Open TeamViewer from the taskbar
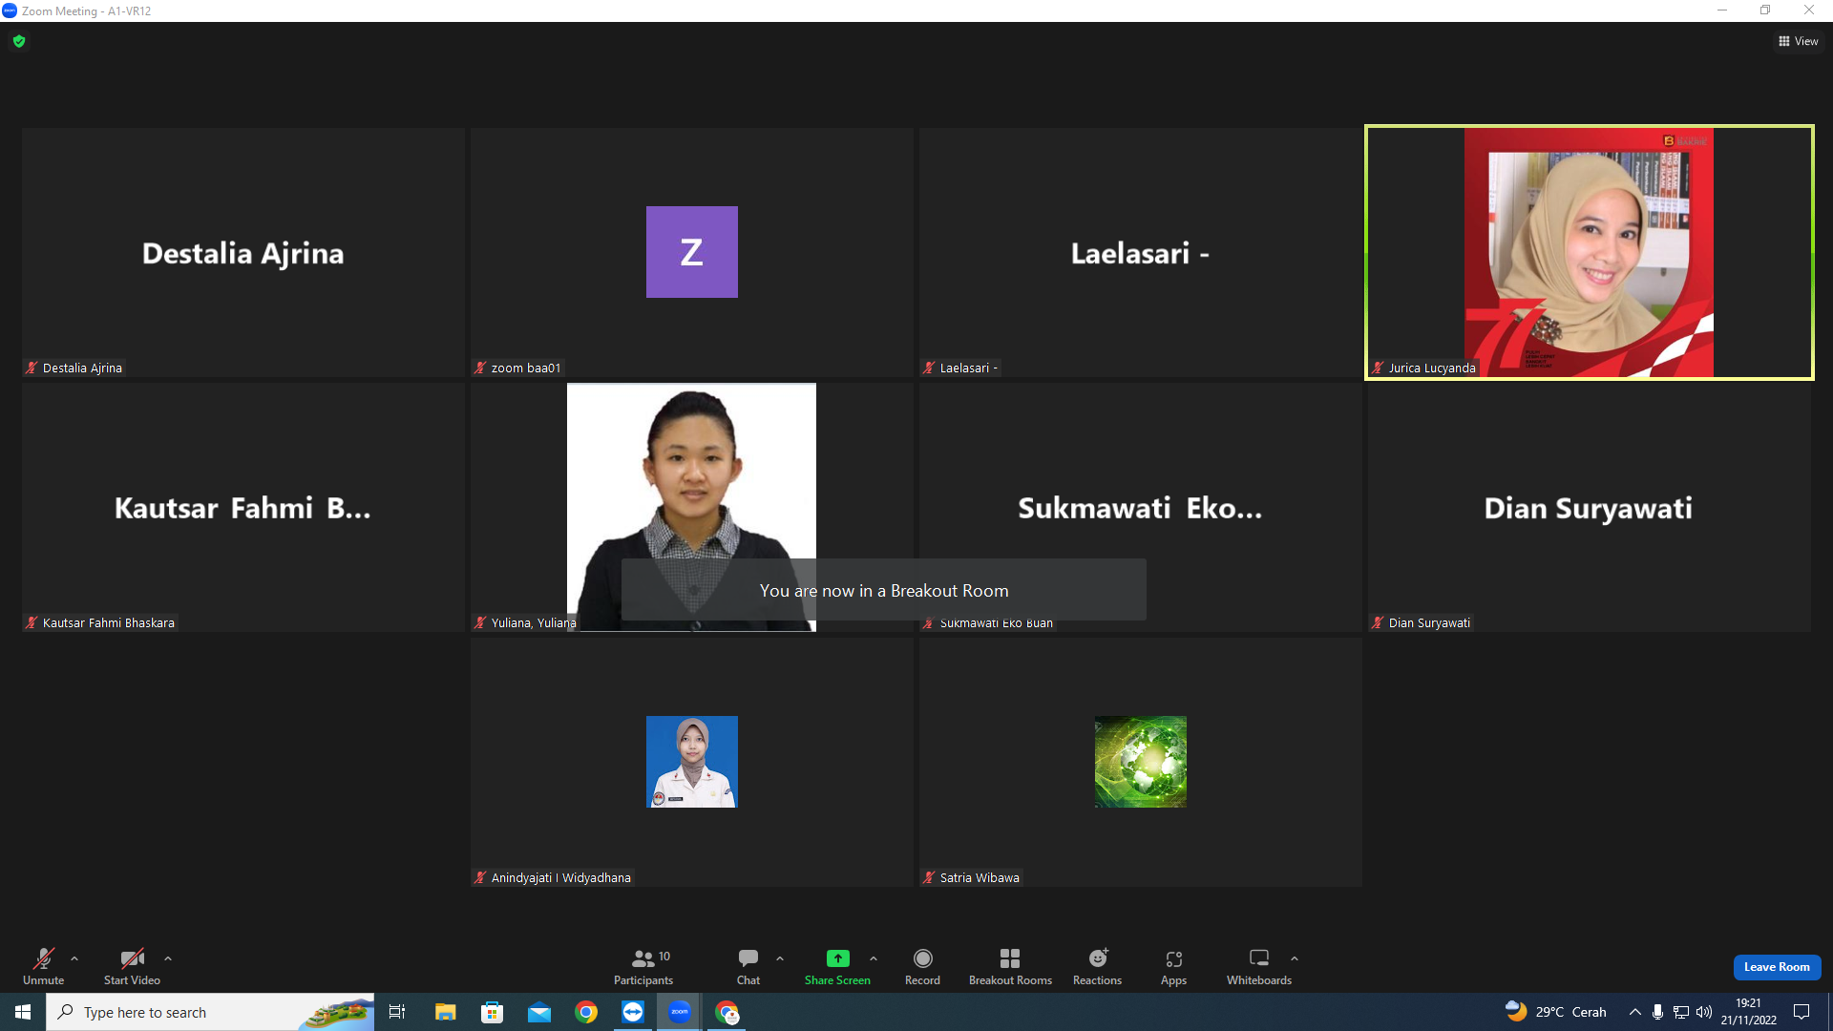1833x1031 pixels. tap(633, 1012)
